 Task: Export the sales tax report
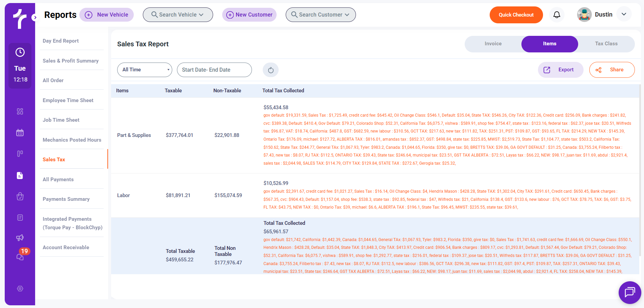[x=560, y=70]
